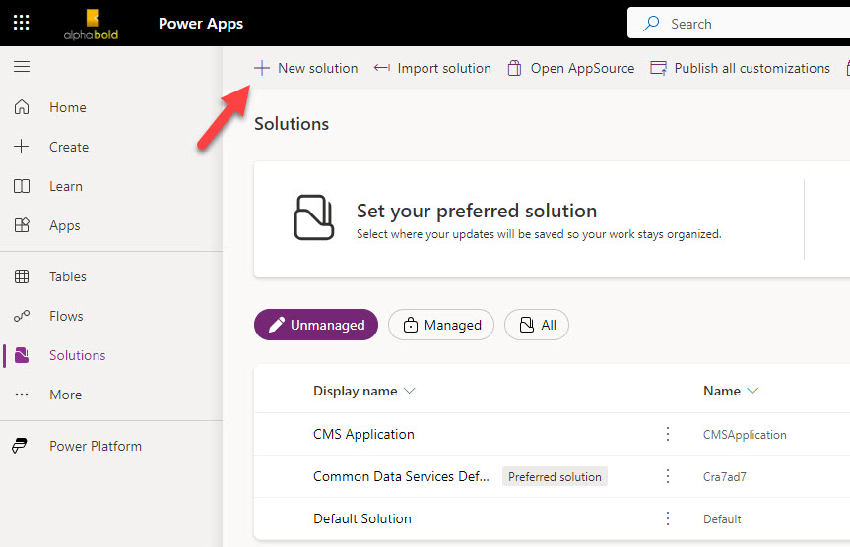Open the app launcher waffle icon
The width and height of the screenshot is (850, 547).
[x=21, y=23]
